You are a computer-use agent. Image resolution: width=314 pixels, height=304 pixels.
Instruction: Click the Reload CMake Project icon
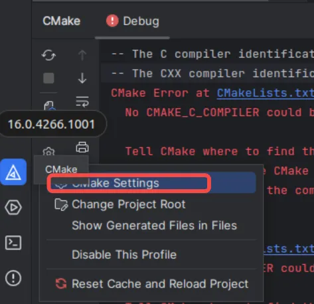tap(48, 55)
